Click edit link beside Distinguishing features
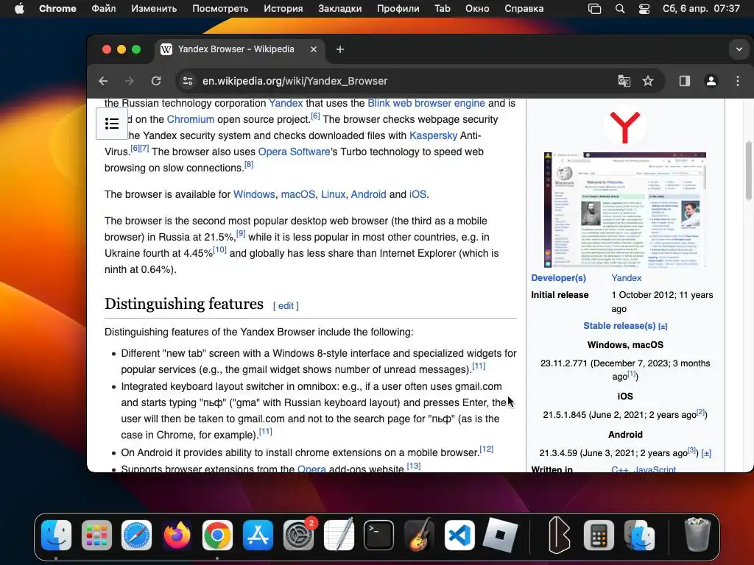The width and height of the screenshot is (754, 565). click(286, 306)
